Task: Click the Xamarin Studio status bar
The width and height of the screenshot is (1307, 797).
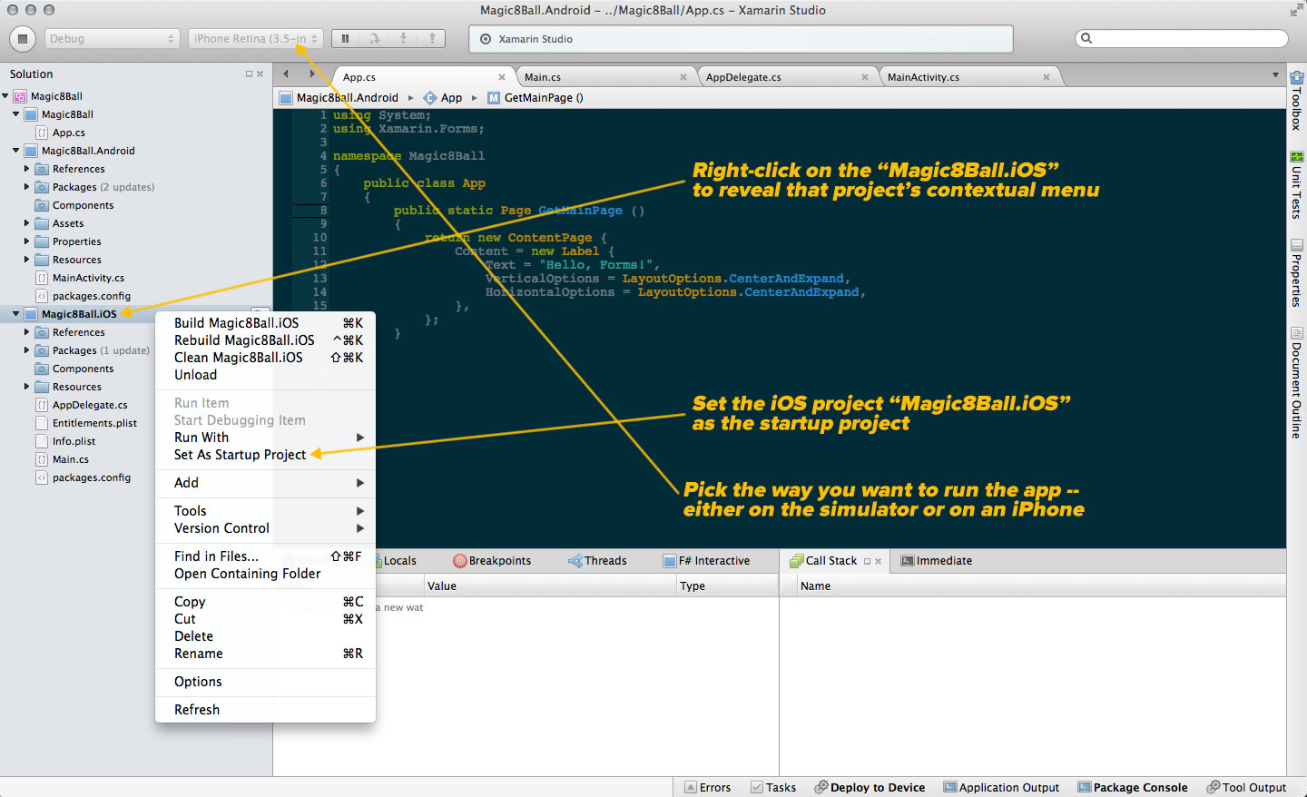Action: point(741,39)
